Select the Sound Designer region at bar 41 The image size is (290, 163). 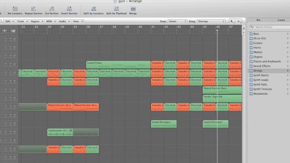pos(164,124)
